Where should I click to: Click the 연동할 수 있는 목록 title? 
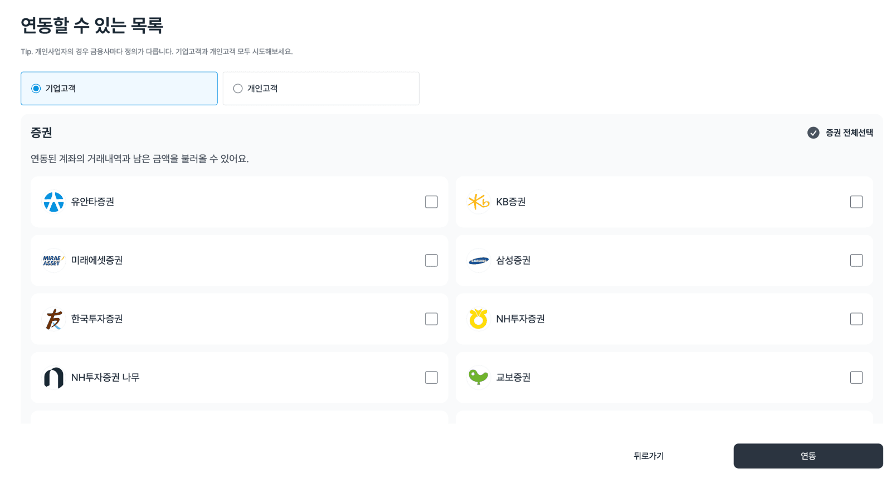(x=92, y=25)
